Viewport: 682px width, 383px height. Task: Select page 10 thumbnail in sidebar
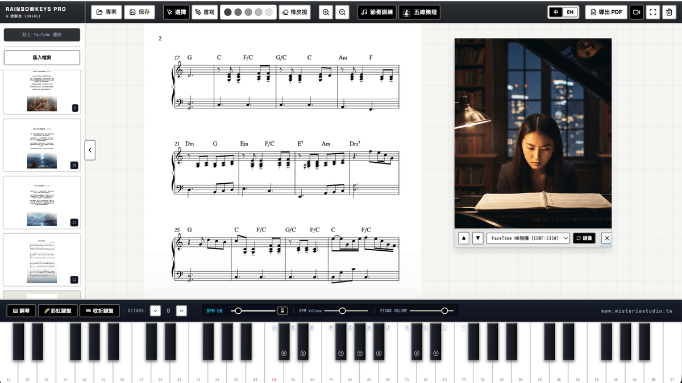click(42, 145)
